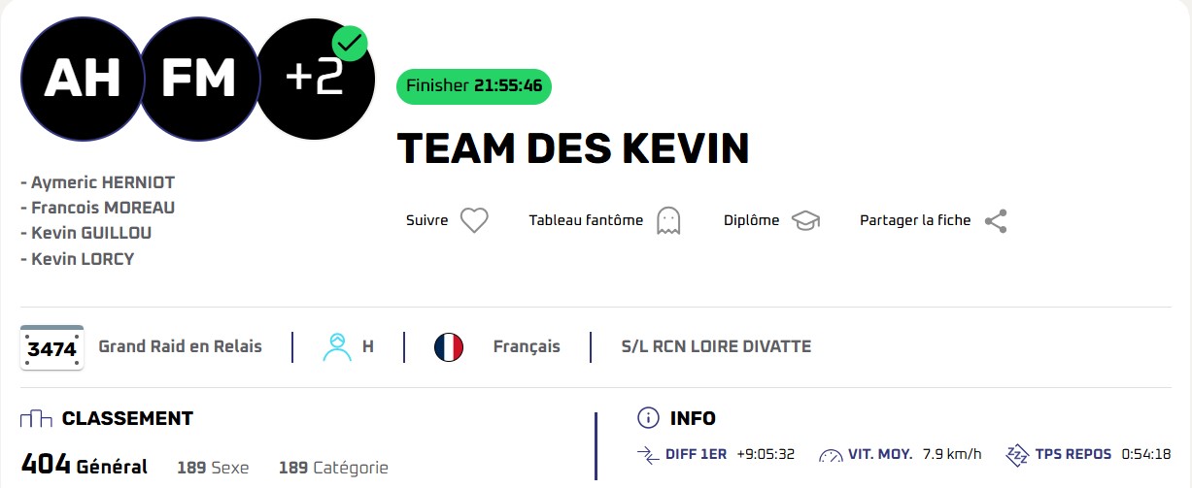
Task: Open the ghost icon for Tableau fantôme
Action: pyautogui.click(x=668, y=220)
